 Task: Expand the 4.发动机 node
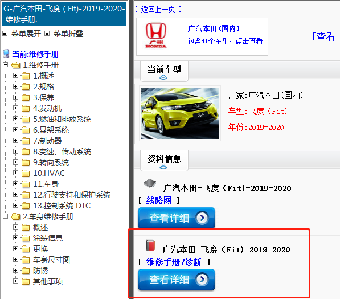point(15,108)
